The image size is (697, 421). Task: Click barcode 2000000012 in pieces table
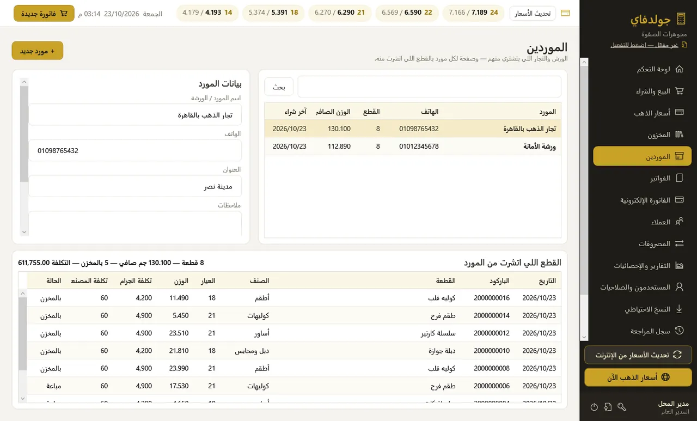tap(492, 333)
